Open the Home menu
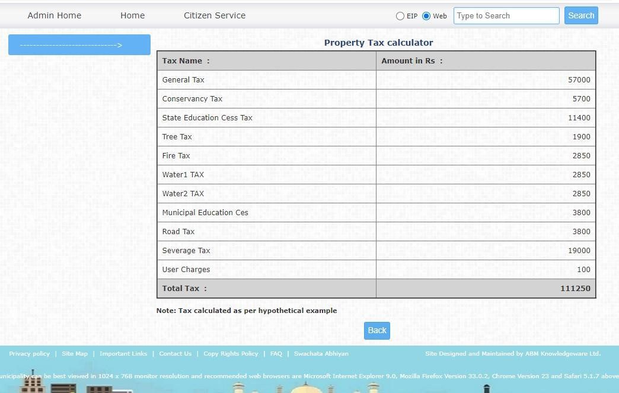619x393 pixels. coord(132,15)
